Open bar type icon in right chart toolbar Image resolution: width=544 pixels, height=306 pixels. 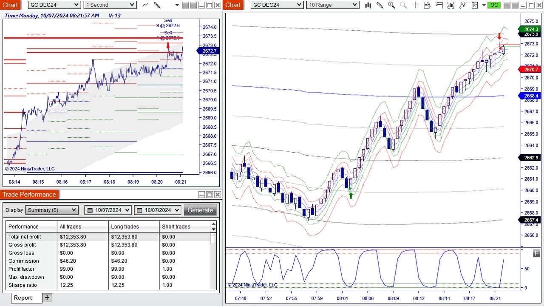click(368, 5)
